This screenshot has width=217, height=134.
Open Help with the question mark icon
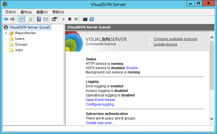[x=39, y=19]
